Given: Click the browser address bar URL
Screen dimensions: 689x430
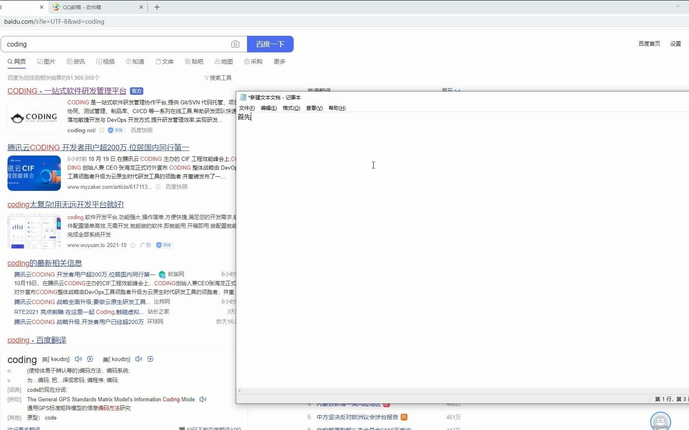Looking at the screenshot, I should click(54, 22).
